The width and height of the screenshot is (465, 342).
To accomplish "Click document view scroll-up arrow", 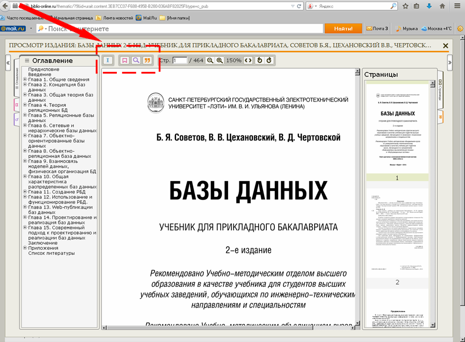I will coord(358,71).
